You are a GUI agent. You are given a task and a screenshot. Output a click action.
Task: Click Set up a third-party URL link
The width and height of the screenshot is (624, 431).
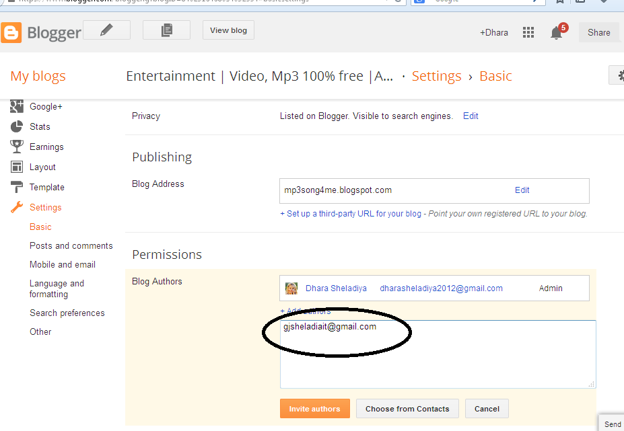351,214
